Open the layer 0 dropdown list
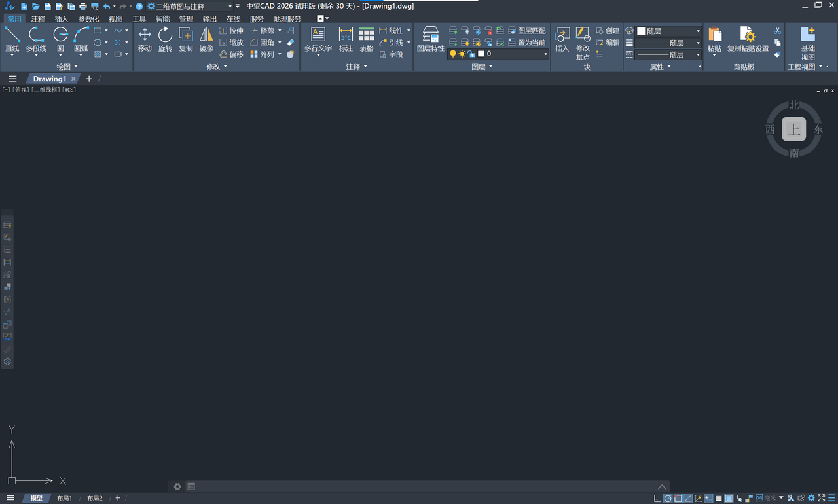Screen dimensions: 838x504 coord(545,54)
